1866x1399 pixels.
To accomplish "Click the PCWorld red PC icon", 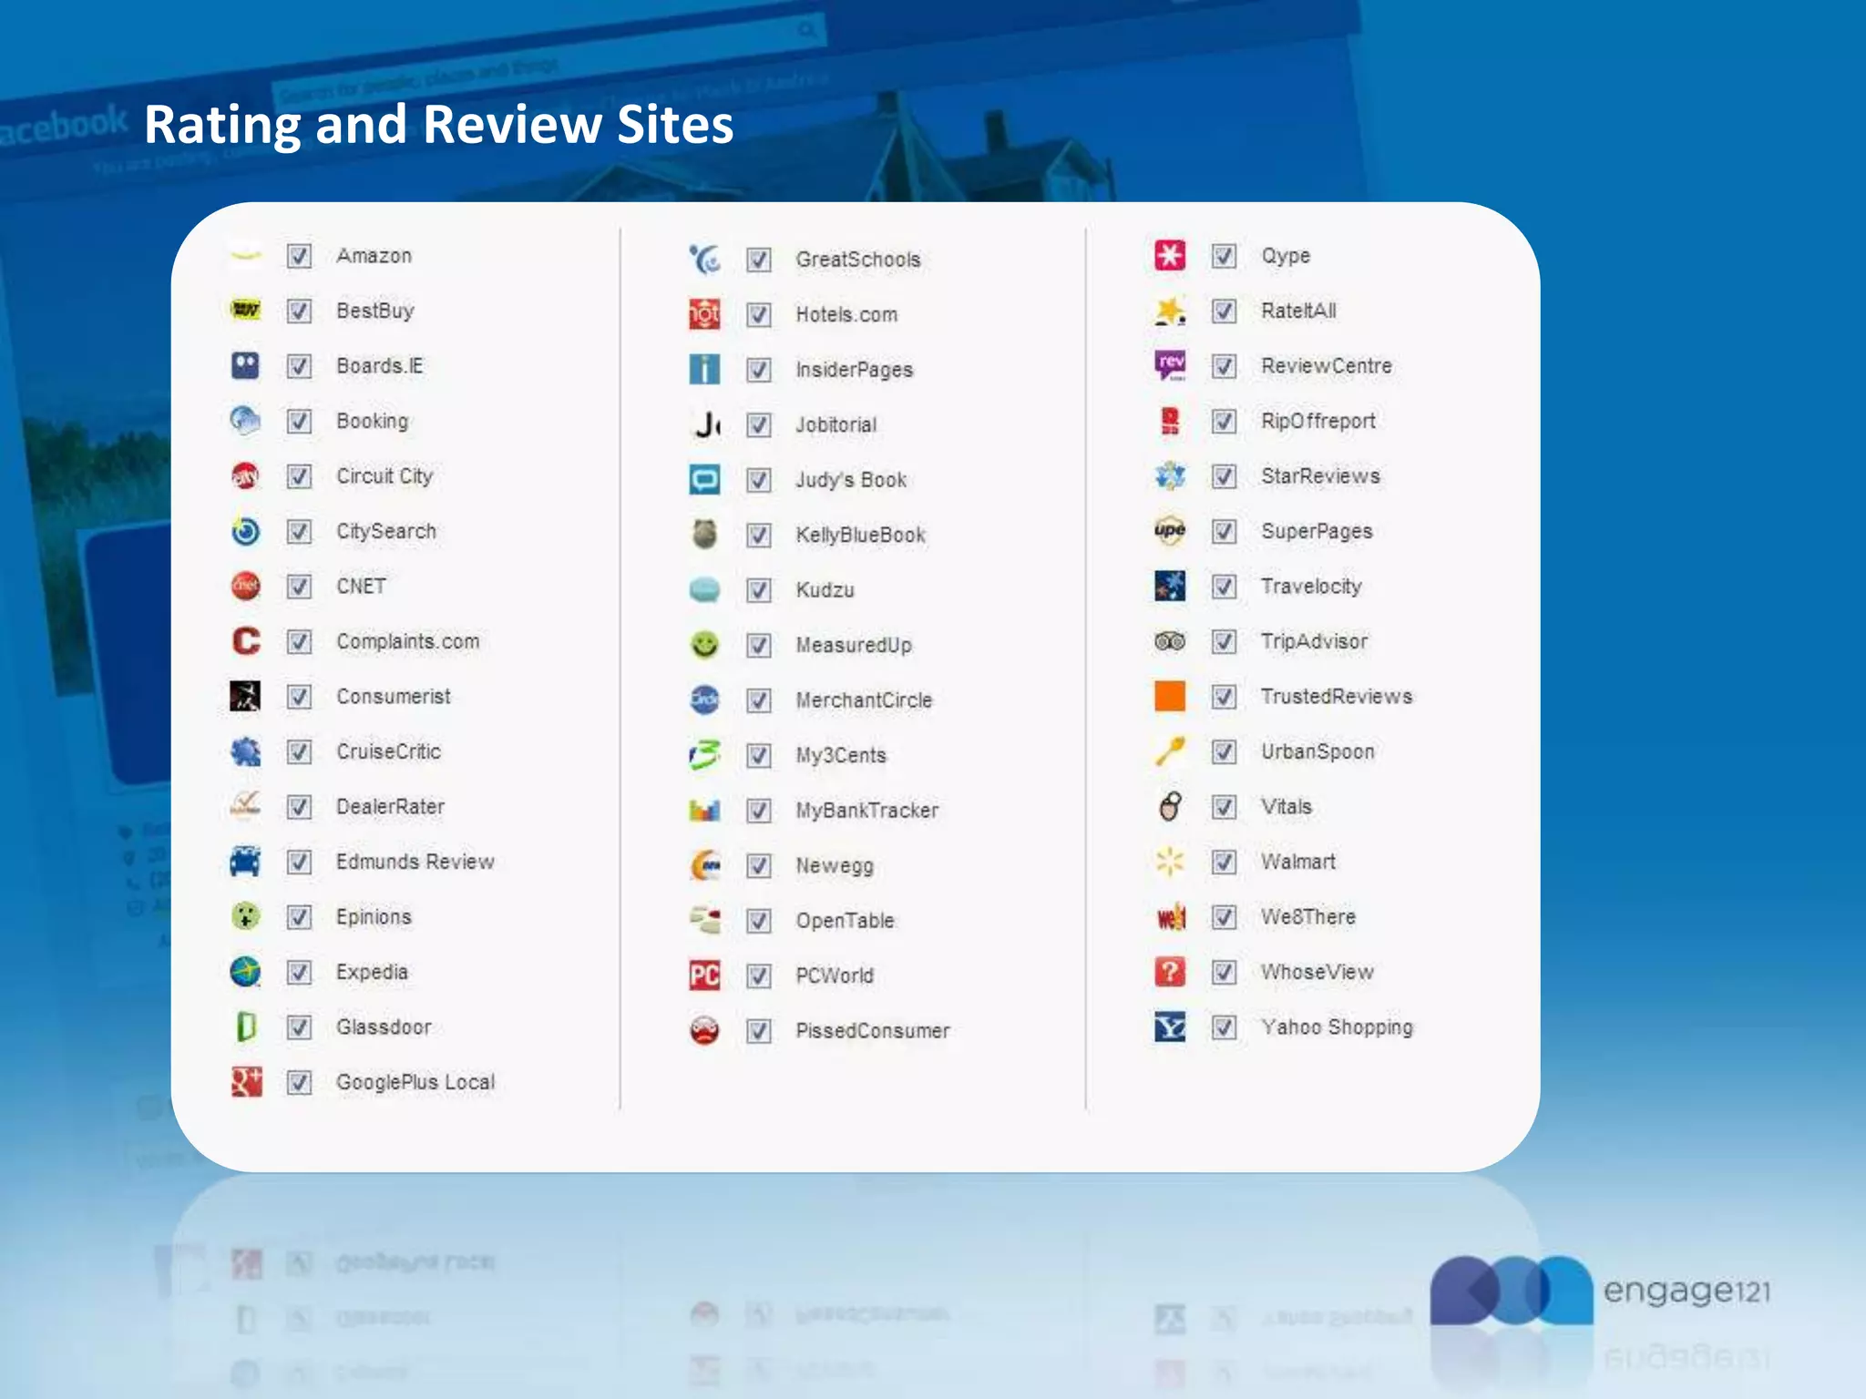I will click(x=704, y=975).
